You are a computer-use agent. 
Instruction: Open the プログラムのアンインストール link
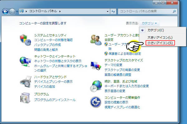pos(55,100)
